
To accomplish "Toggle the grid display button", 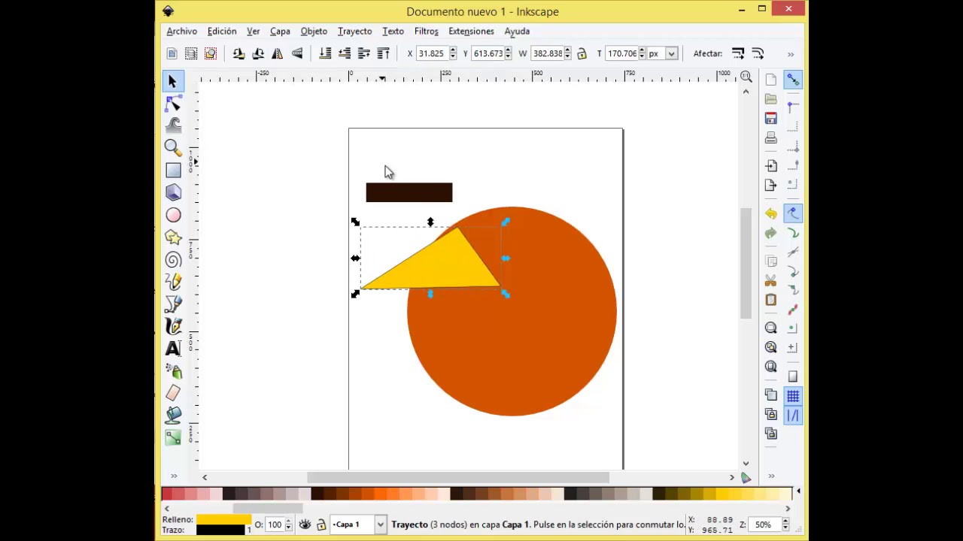I will 793,396.
